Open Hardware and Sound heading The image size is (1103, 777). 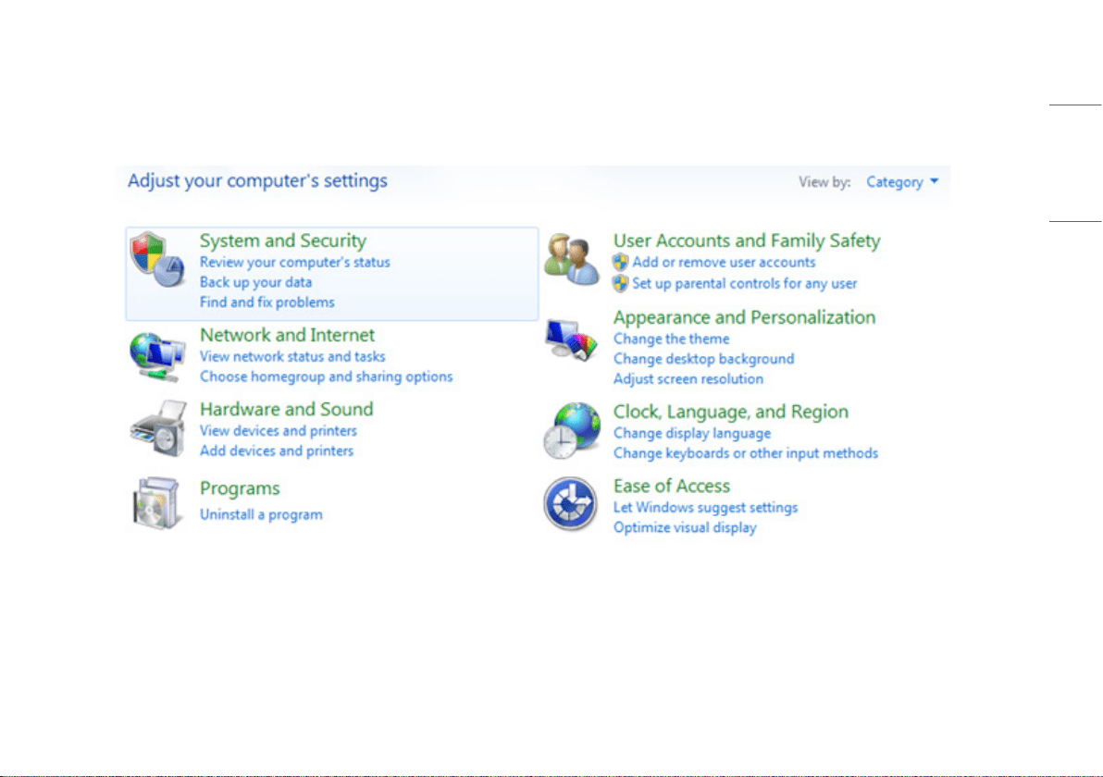(286, 409)
